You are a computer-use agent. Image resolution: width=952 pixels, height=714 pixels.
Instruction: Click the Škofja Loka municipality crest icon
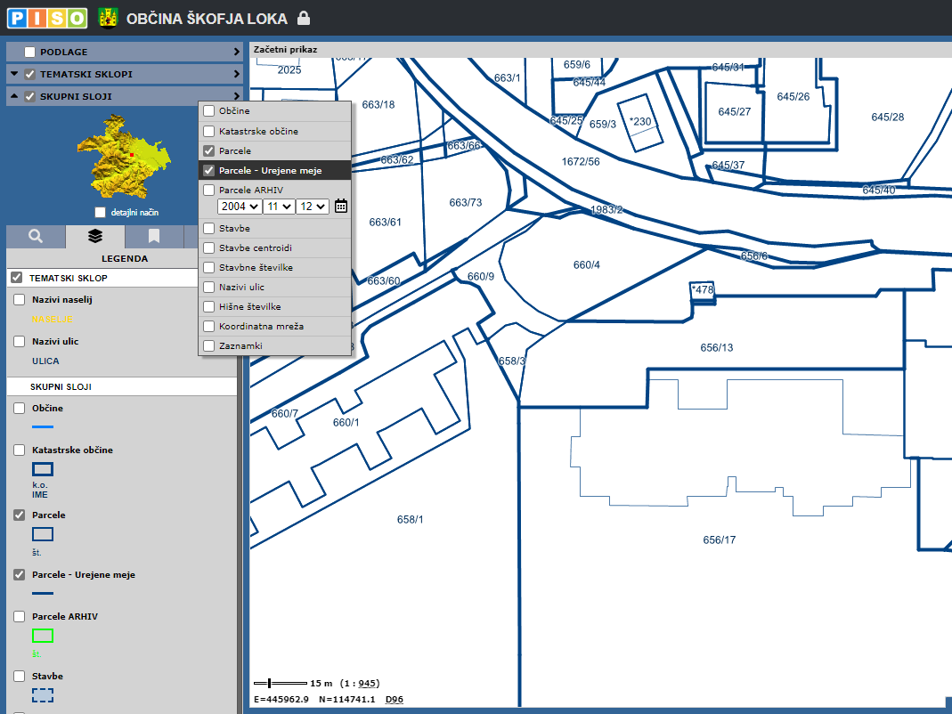[108, 18]
